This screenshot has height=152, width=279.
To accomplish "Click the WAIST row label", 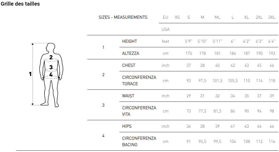I will (128, 96).
